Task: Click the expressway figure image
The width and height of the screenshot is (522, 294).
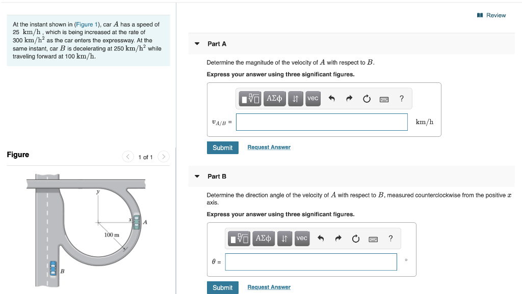Action: point(86,230)
